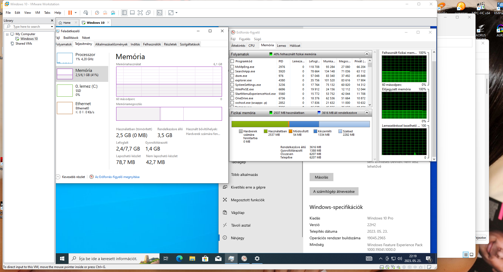
Task: Switch to Folyamatok tab in Task Manager
Action: (64, 44)
